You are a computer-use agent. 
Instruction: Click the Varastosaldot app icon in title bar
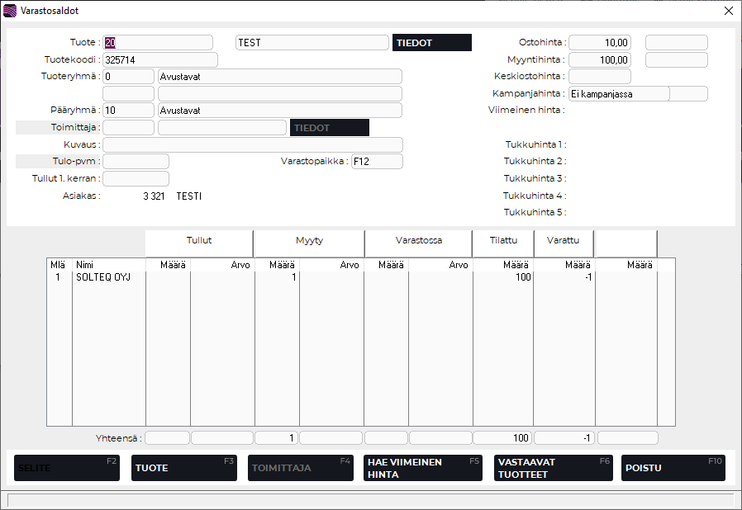tap(10, 11)
